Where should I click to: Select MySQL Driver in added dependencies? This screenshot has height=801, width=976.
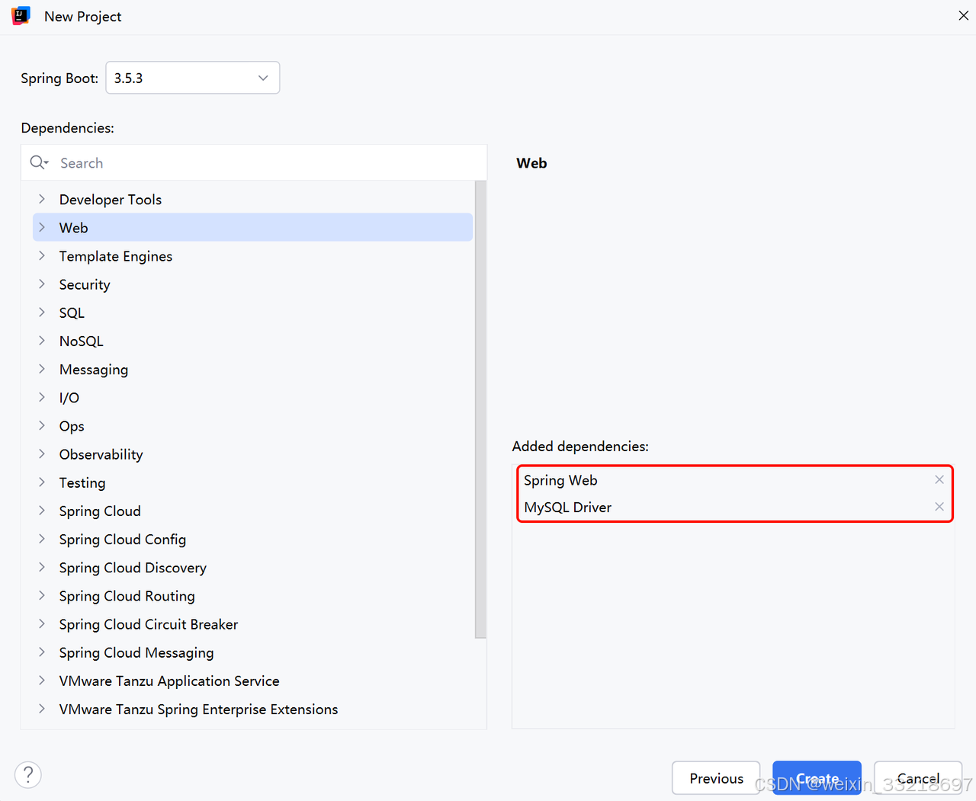(734, 507)
